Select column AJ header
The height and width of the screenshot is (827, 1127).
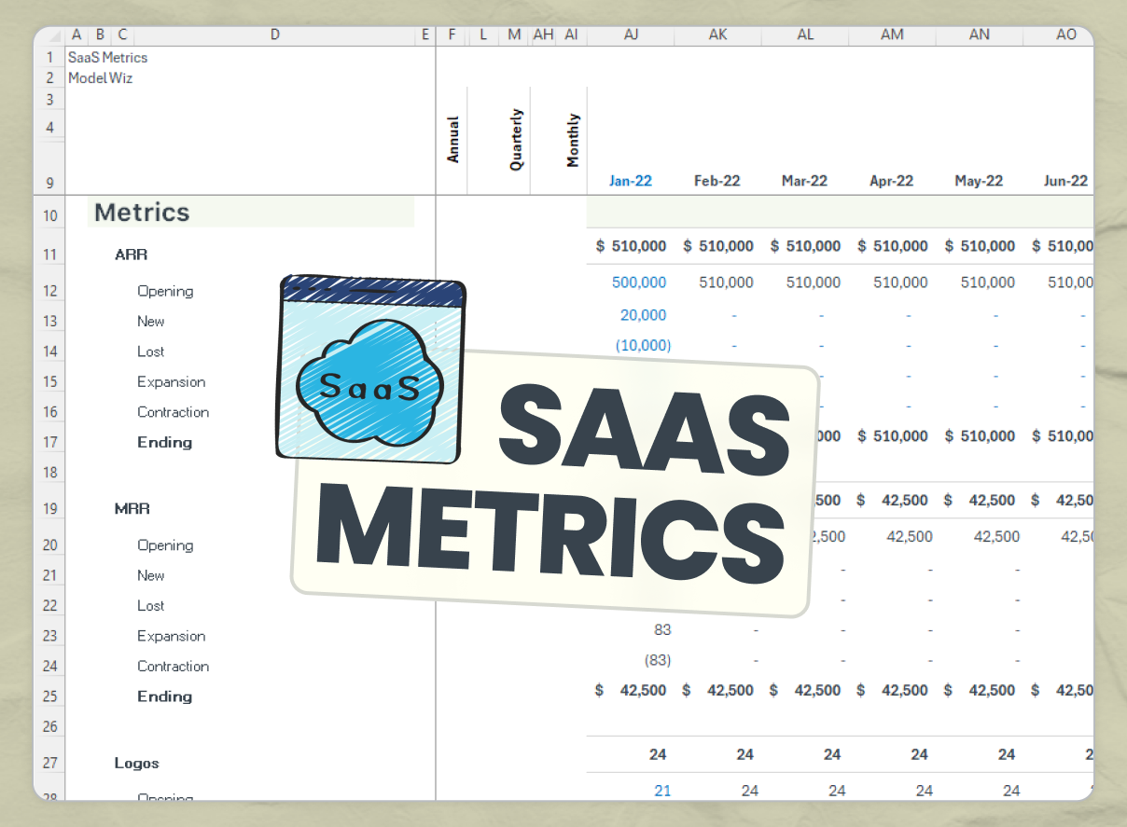631,34
